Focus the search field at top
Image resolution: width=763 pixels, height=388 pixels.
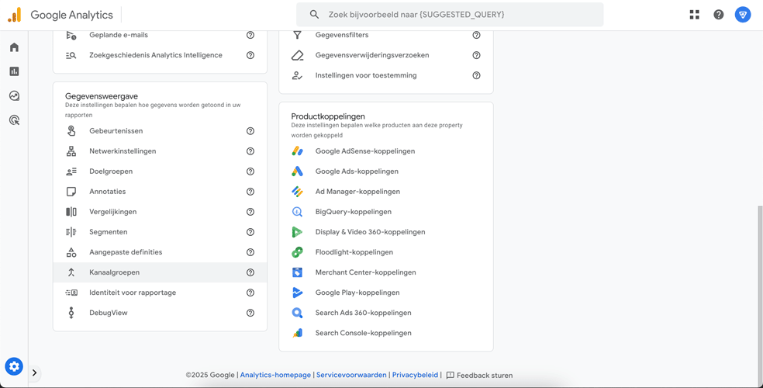[x=450, y=15]
